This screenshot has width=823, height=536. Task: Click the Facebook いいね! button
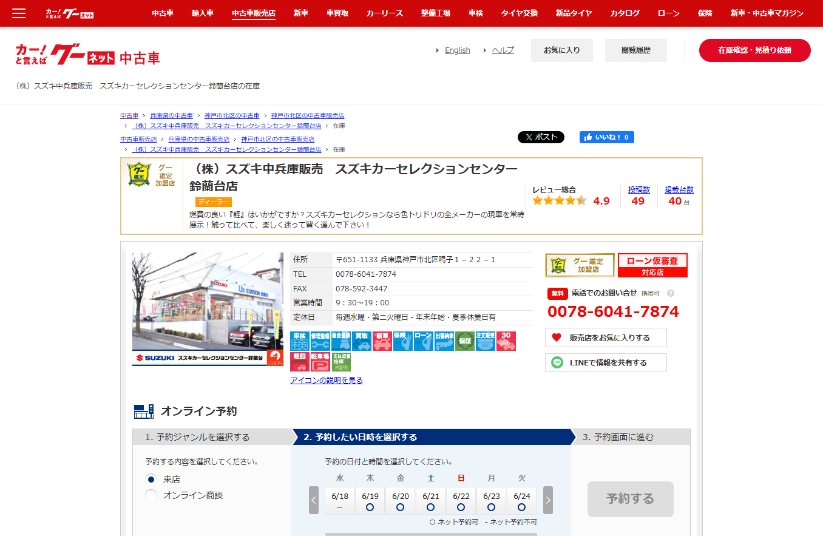click(x=607, y=137)
